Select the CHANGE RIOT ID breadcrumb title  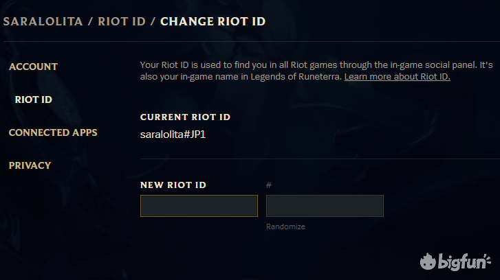(213, 22)
